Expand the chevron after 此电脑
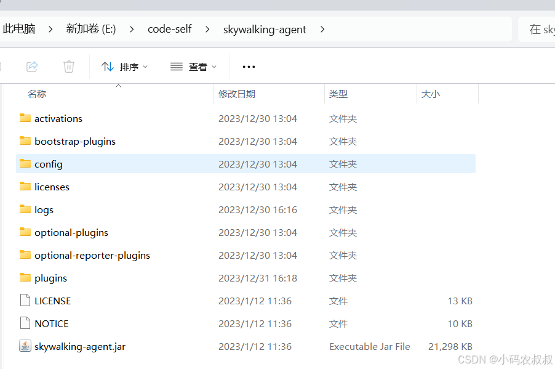 pyautogui.click(x=50, y=29)
